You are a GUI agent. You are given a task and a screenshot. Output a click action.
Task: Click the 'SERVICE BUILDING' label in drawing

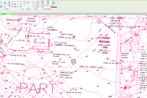point(31,20)
